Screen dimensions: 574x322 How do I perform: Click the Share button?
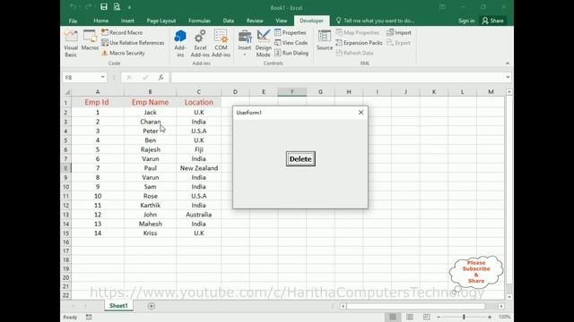pyautogui.click(x=492, y=21)
